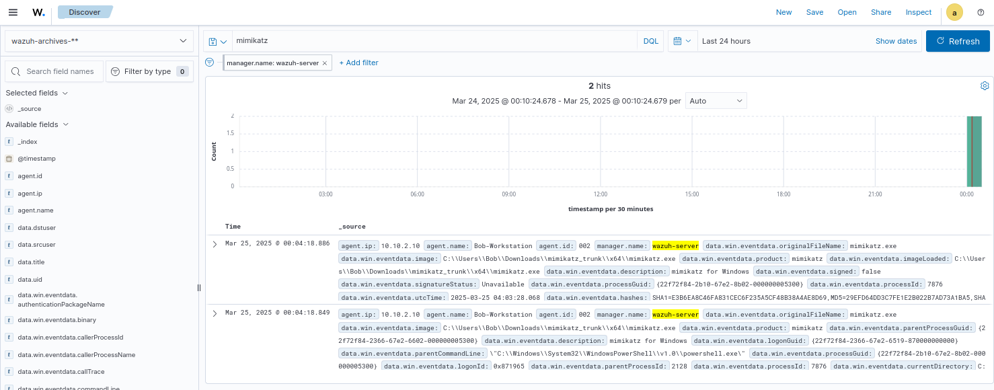Open Filter by type options
The image size is (994, 390).
[149, 71]
